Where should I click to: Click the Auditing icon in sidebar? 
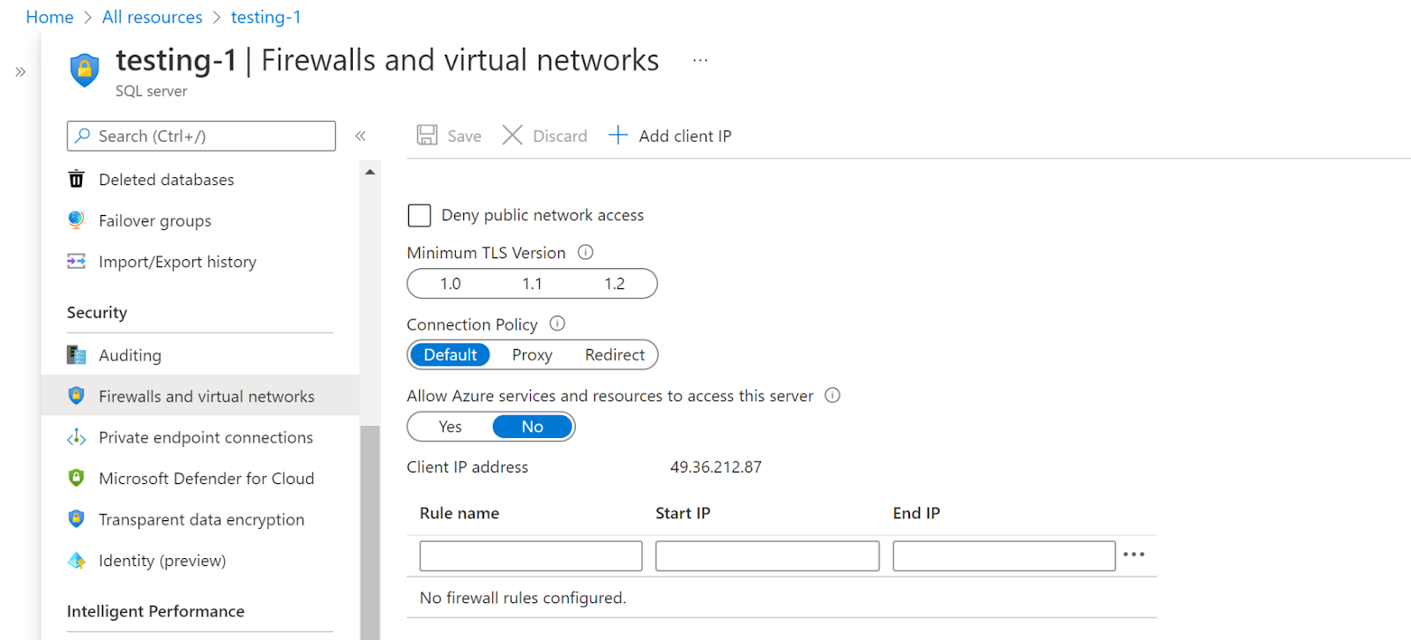click(x=77, y=355)
